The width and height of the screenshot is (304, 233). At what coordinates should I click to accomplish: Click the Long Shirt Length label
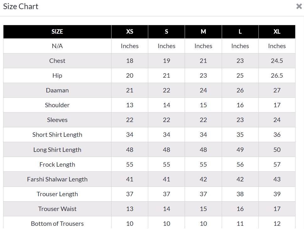pyautogui.click(x=57, y=150)
